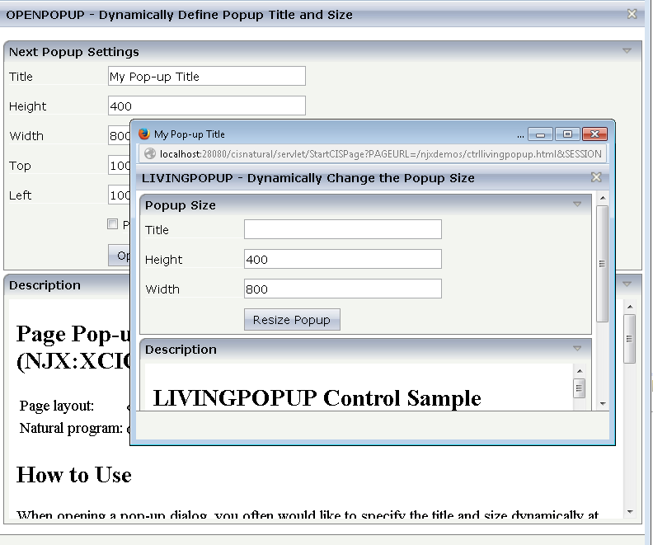Click the Natural program label in description
The height and width of the screenshot is (545, 653).
(x=71, y=428)
